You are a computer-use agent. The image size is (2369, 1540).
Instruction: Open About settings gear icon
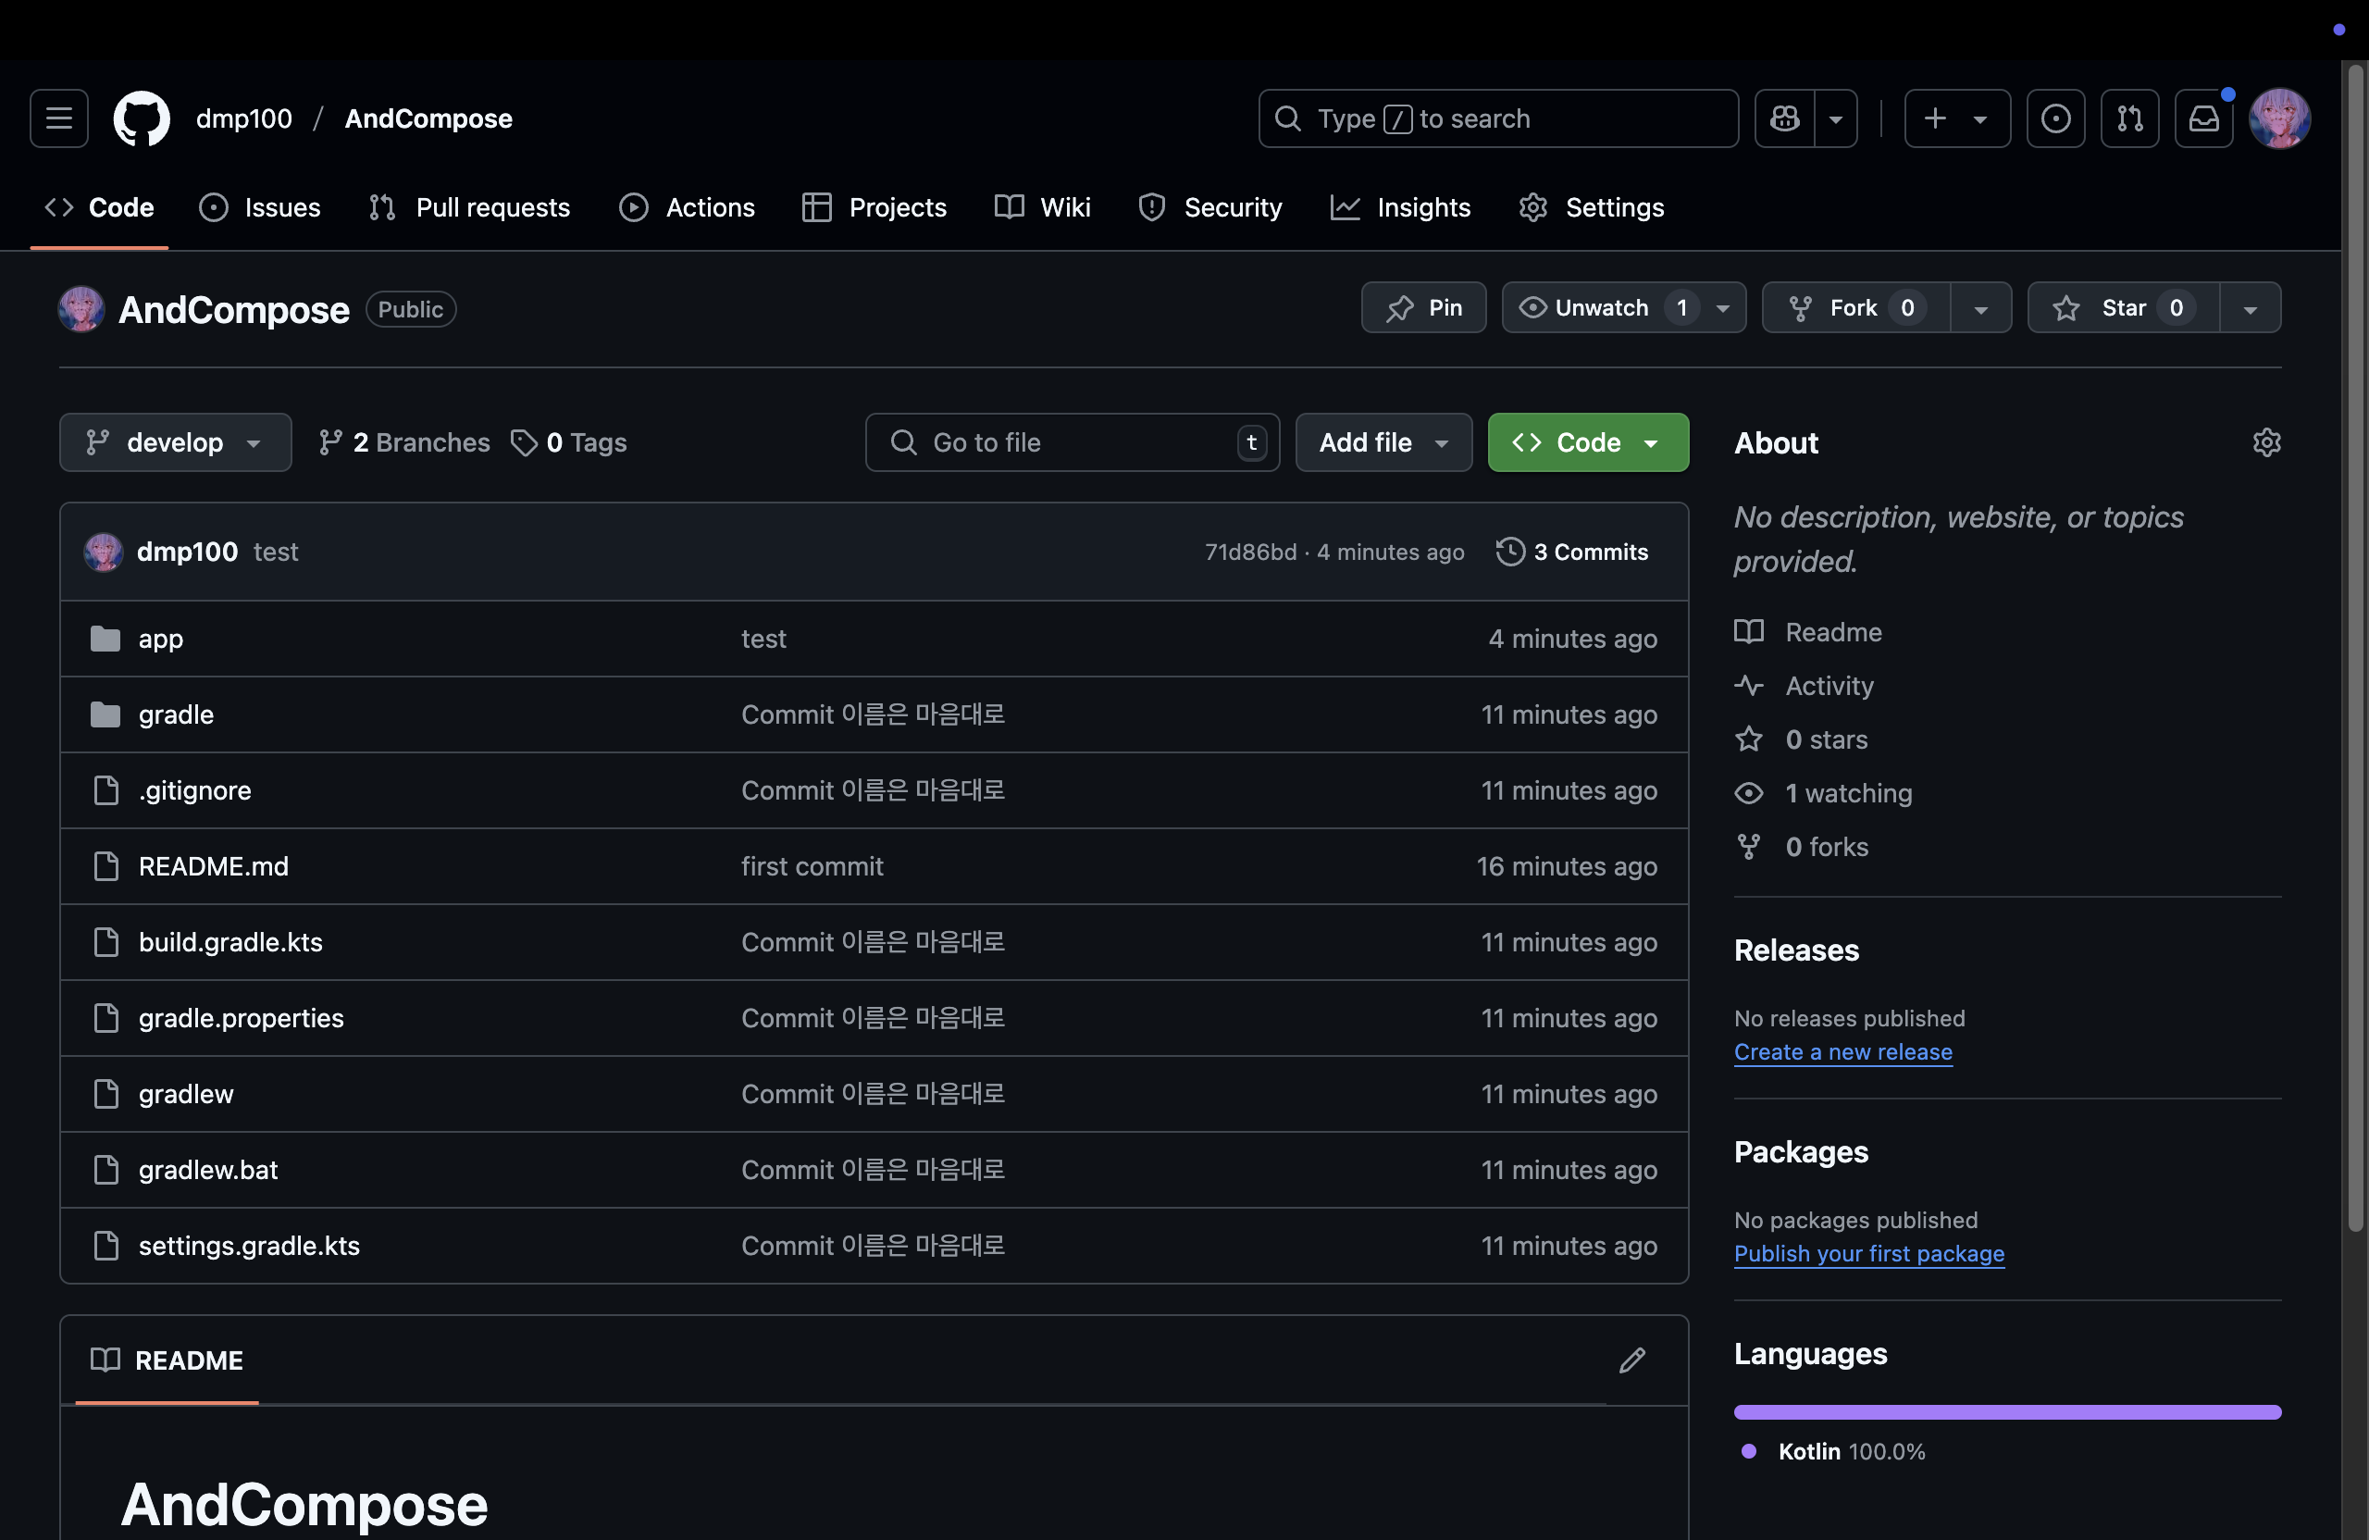[x=2265, y=442]
